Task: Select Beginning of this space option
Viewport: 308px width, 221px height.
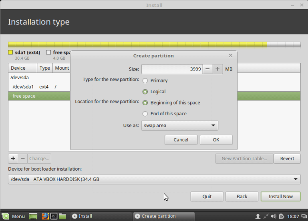Action: click(x=145, y=103)
